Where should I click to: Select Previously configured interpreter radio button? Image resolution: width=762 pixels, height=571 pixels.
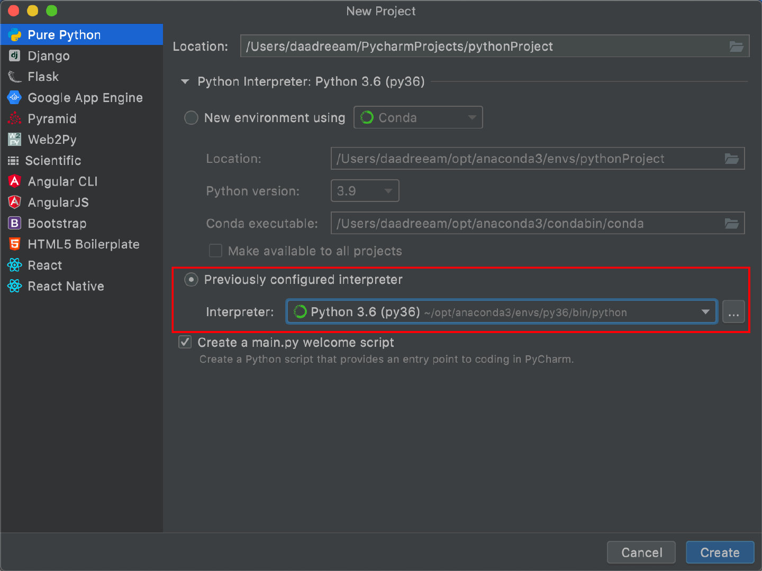[x=191, y=279]
